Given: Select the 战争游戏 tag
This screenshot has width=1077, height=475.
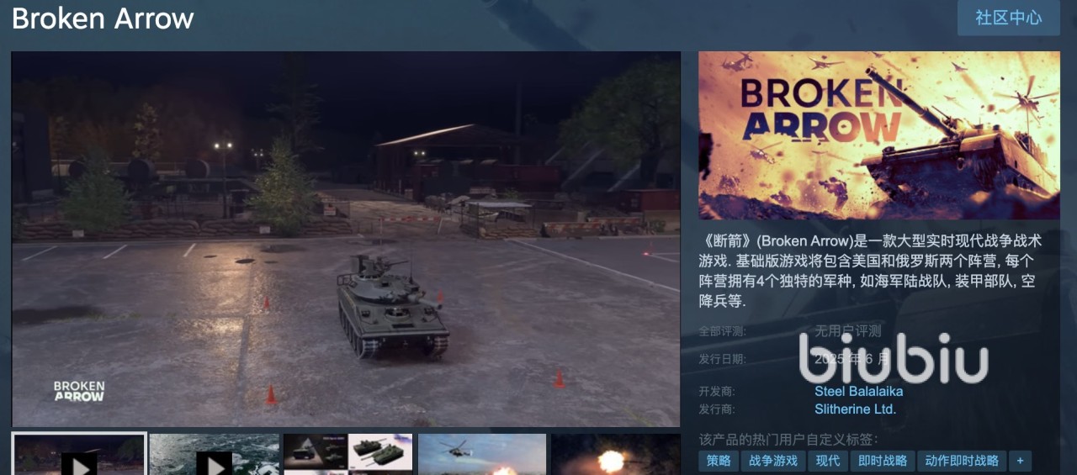Looking at the screenshot, I should 773,461.
